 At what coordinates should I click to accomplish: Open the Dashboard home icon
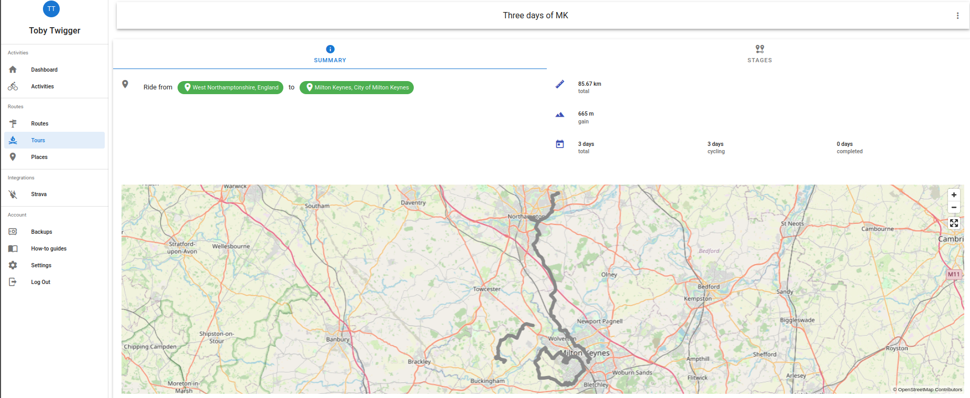pyautogui.click(x=13, y=70)
